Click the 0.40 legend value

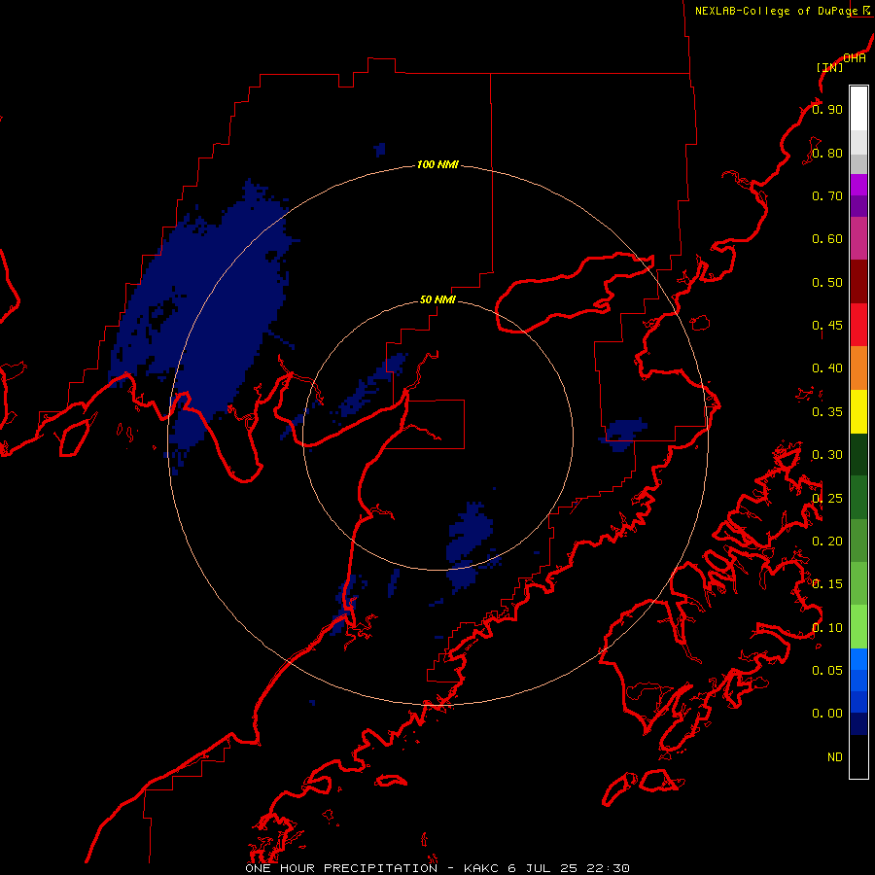coord(827,368)
